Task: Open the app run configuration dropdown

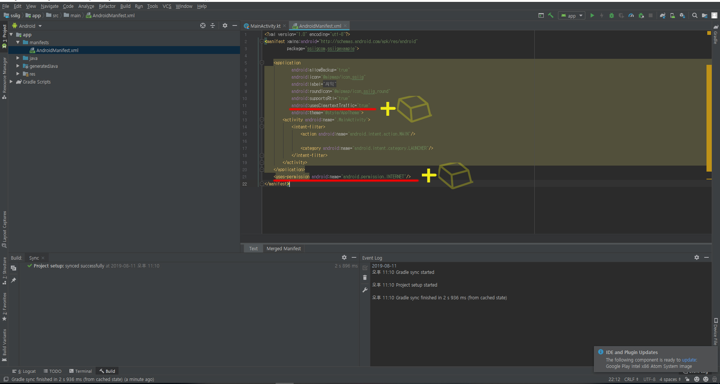Action: (572, 15)
